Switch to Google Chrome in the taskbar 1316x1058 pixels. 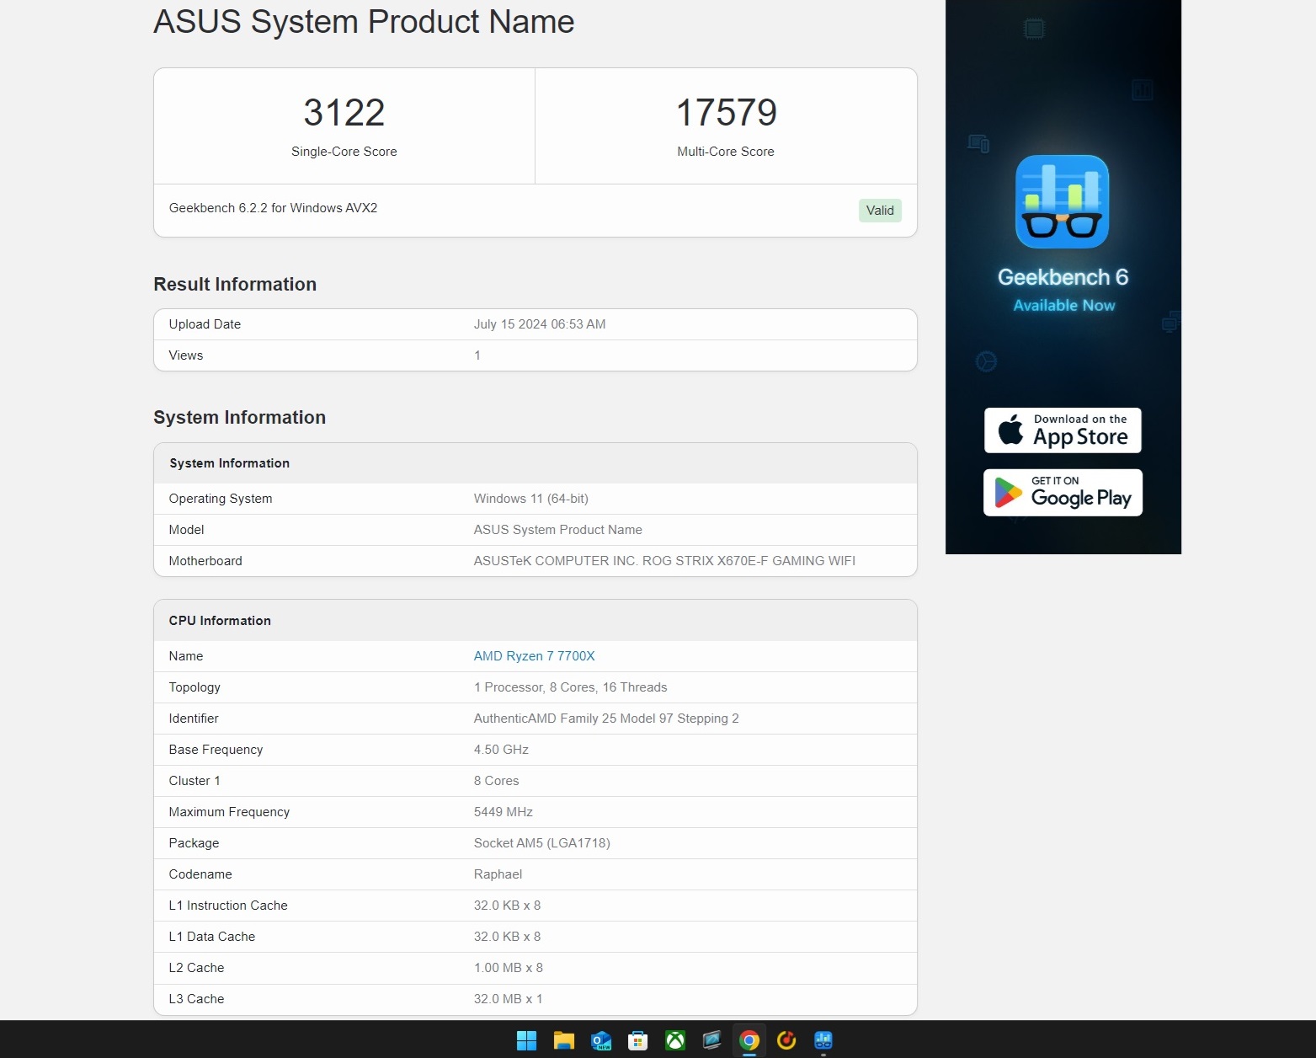749,1040
